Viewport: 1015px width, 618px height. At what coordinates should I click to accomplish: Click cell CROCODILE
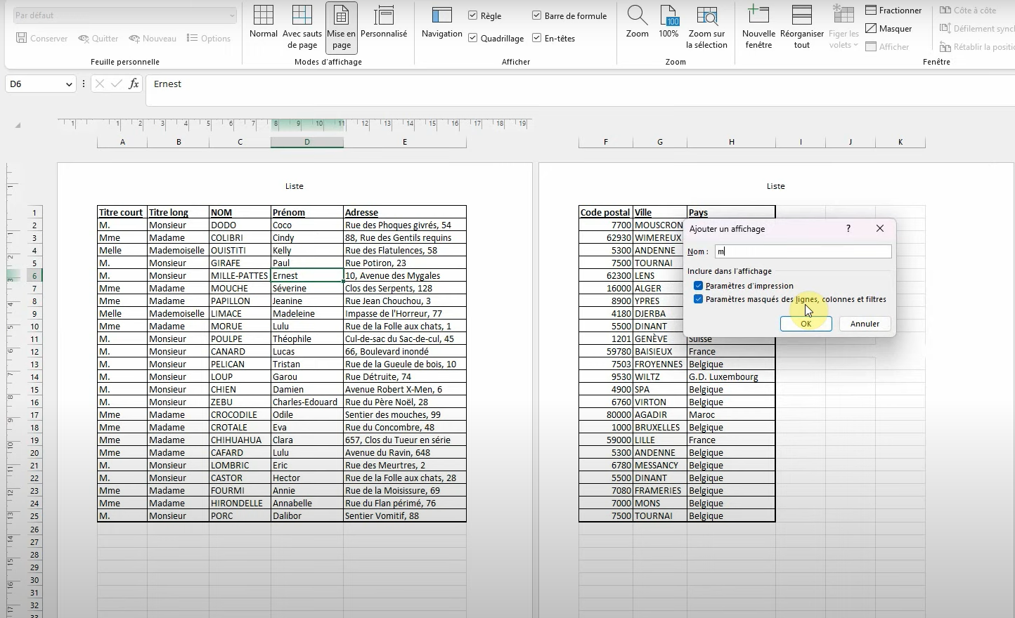pyautogui.click(x=240, y=415)
